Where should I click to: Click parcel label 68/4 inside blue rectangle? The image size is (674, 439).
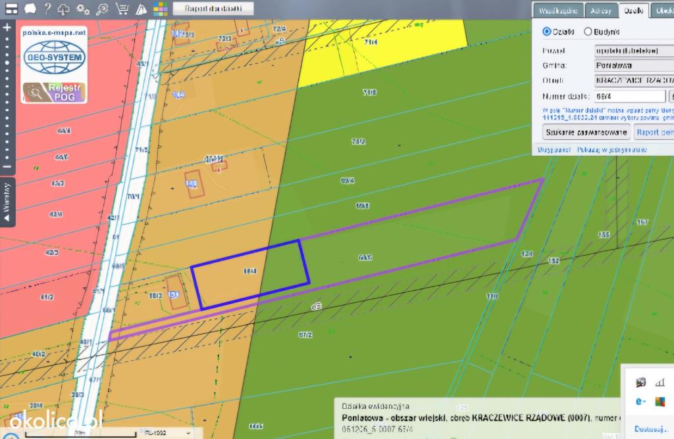click(x=249, y=271)
